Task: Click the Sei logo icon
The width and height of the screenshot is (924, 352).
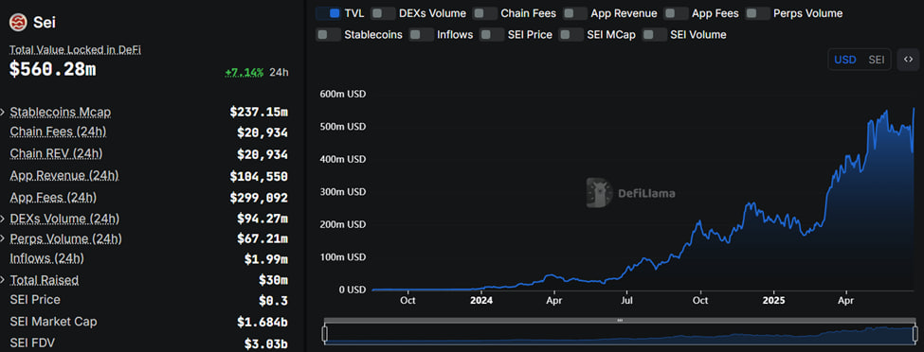Action: click(x=19, y=23)
